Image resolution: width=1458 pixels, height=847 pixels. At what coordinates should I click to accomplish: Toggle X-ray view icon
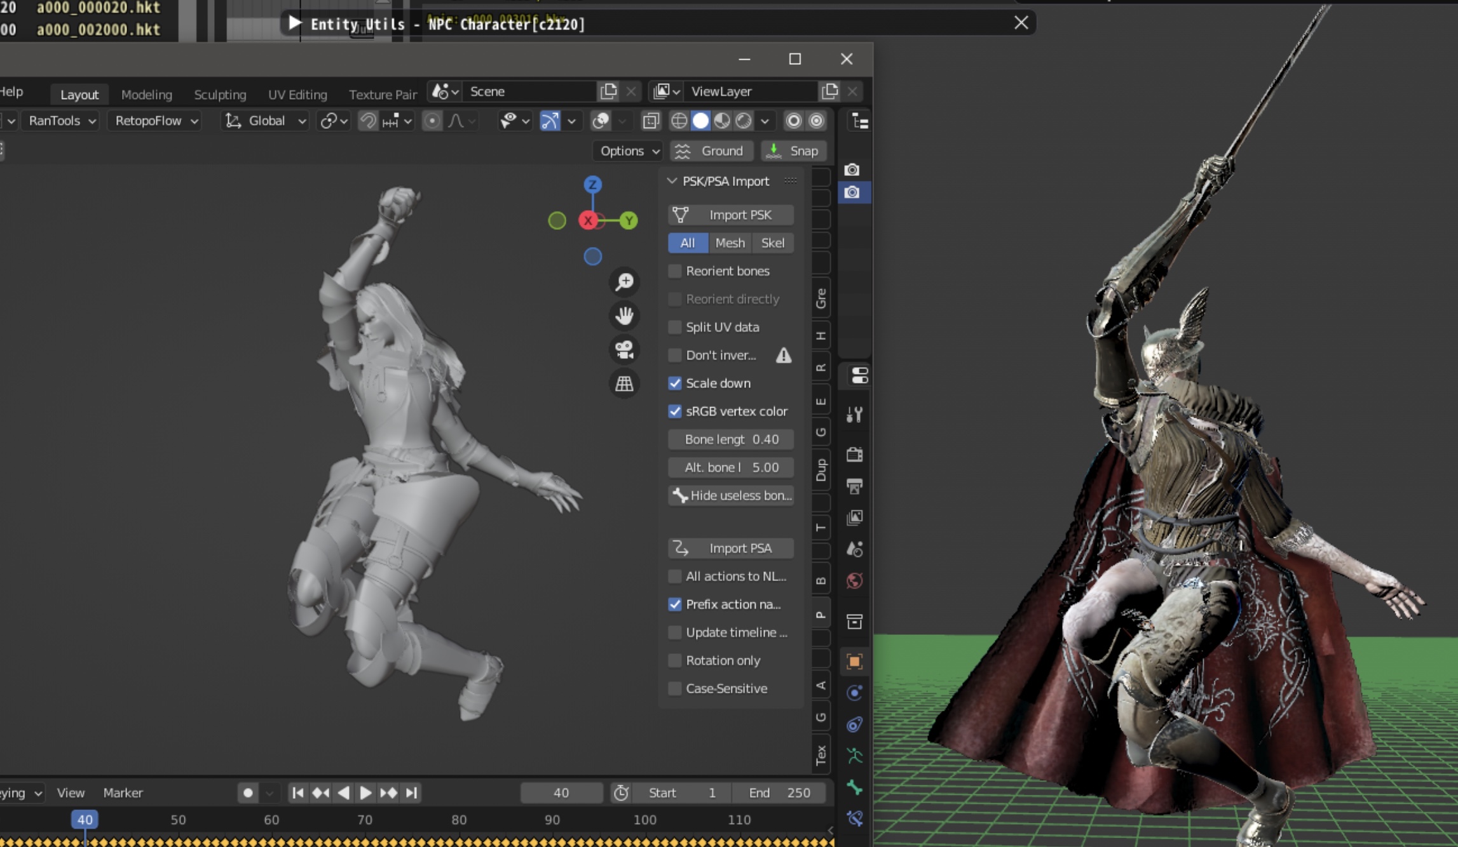(x=651, y=121)
